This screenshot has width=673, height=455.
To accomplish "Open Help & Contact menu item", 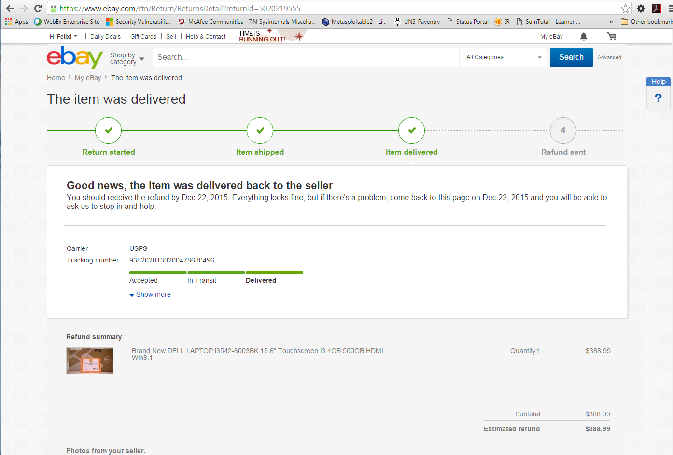I will point(206,37).
